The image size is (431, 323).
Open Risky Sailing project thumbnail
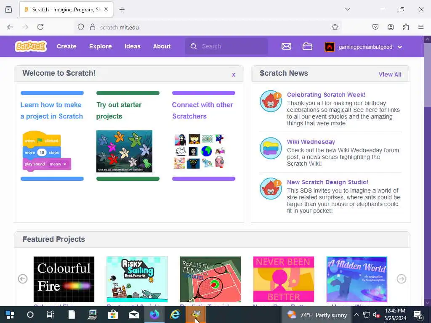(137, 279)
